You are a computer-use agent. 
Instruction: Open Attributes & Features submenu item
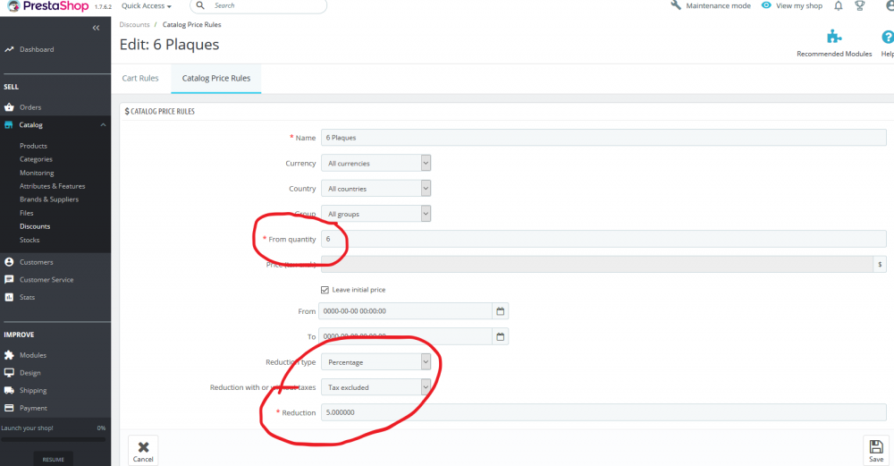[52, 186]
